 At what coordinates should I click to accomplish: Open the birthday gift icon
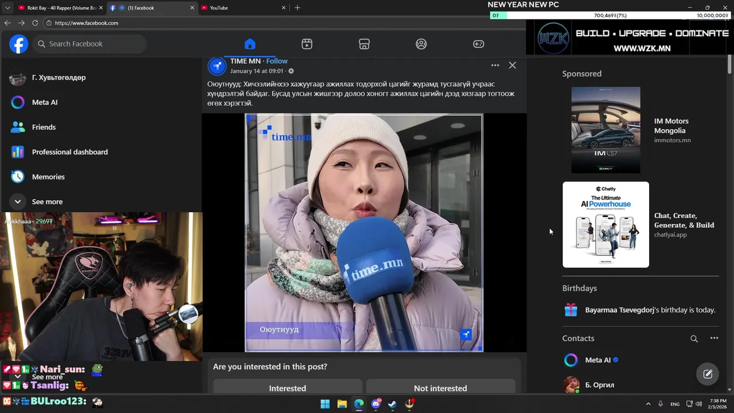571,310
